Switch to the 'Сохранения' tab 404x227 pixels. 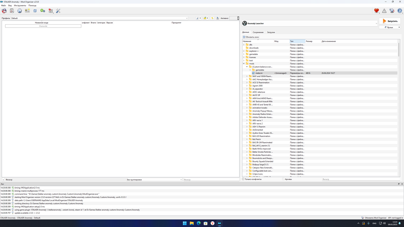[x=258, y=32]
